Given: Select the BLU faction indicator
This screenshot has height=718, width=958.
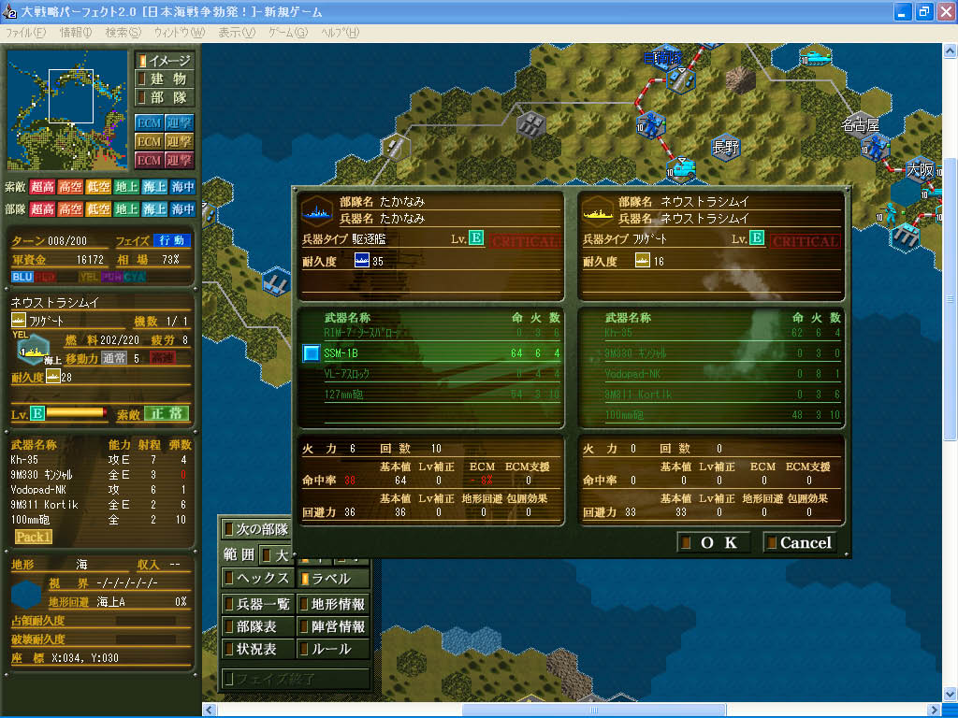Looking at the screenshot, I should tap(22, 277).
